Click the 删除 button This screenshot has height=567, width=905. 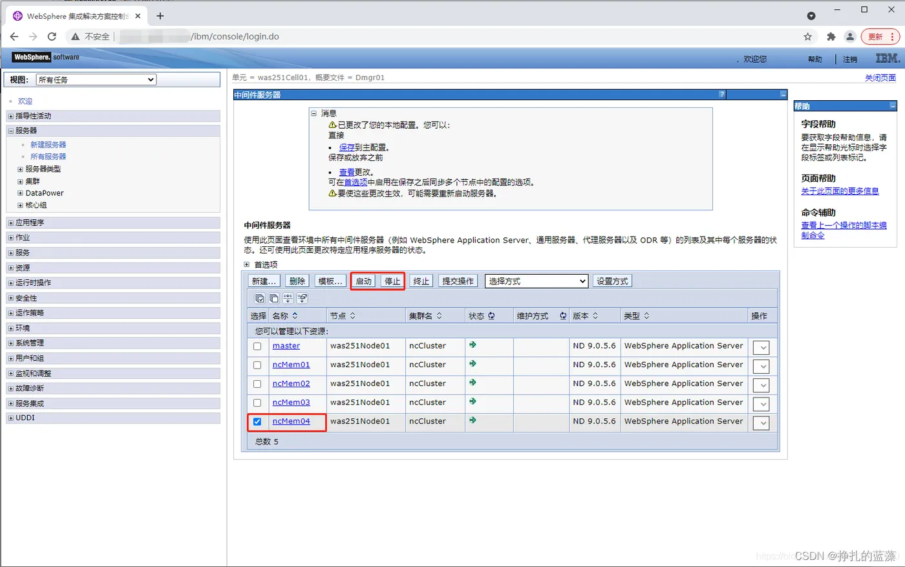pos(297,281)
